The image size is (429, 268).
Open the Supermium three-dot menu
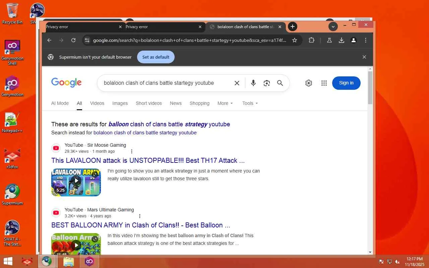366,40
